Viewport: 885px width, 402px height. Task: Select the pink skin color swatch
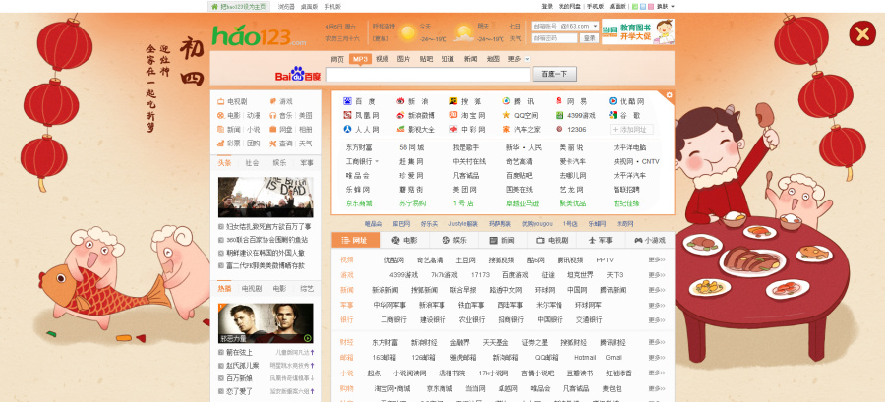click(651, 7)
